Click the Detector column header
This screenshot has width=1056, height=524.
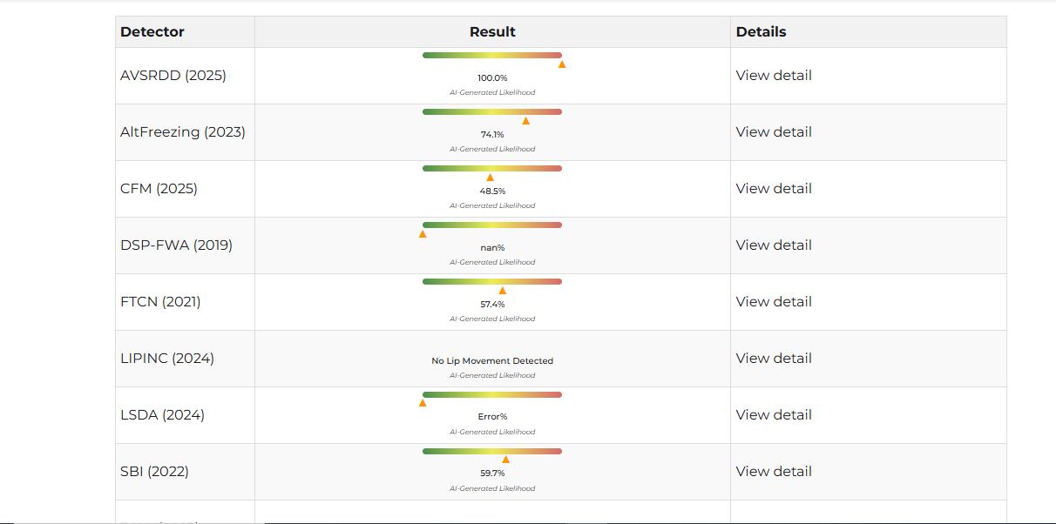[x=152, y=32]
